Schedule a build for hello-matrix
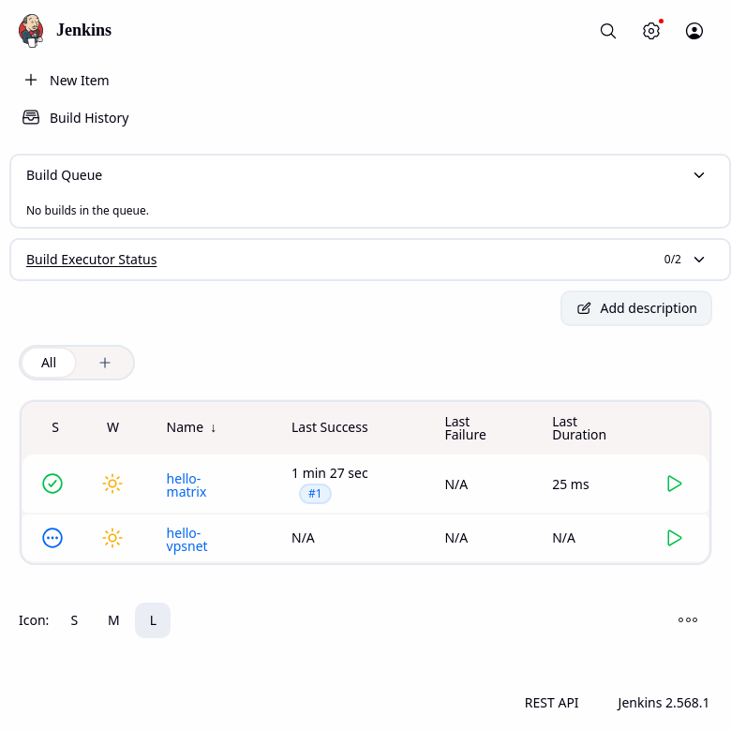 pos(674,484)
